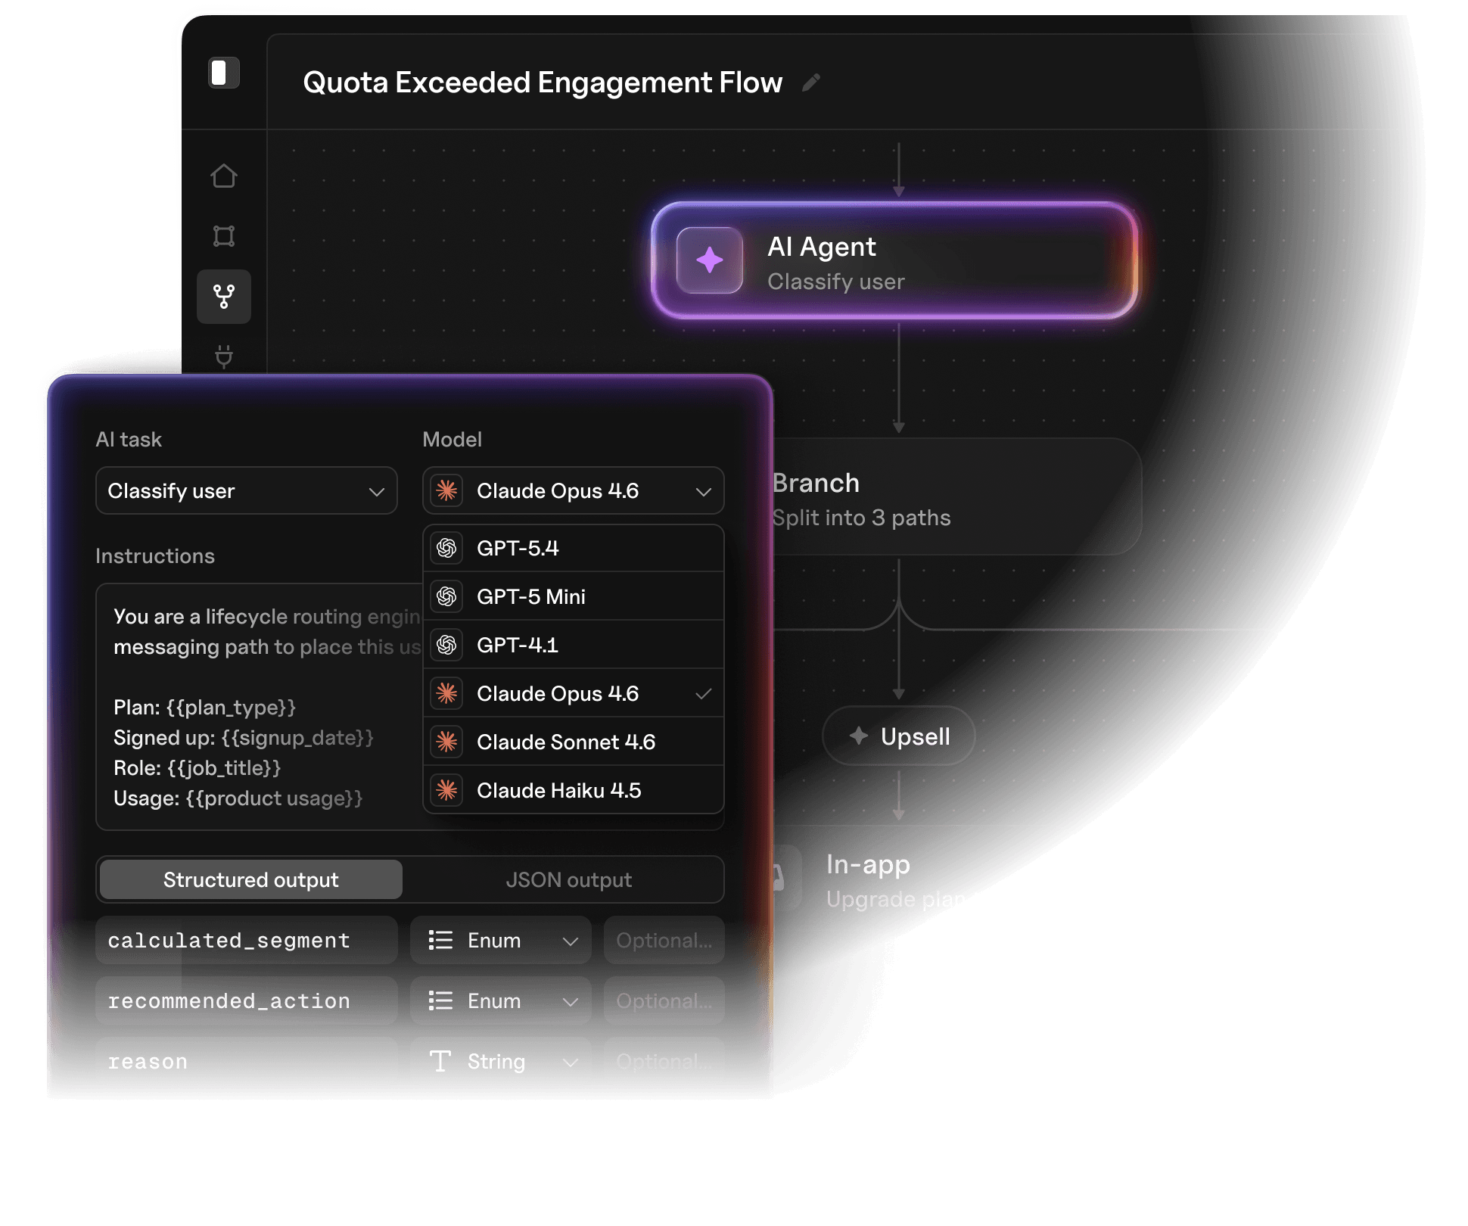Viewport: 1468px width, 1226px height.
Task: Click the frame/canvas sidebar icon
Action: [x=224, y=236]
